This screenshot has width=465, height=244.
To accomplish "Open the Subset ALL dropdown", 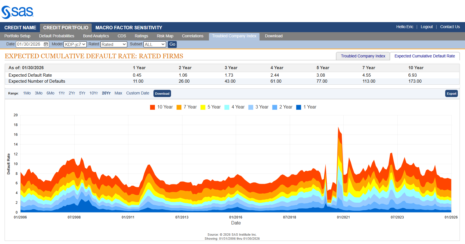I will click(x=155, y=44).
